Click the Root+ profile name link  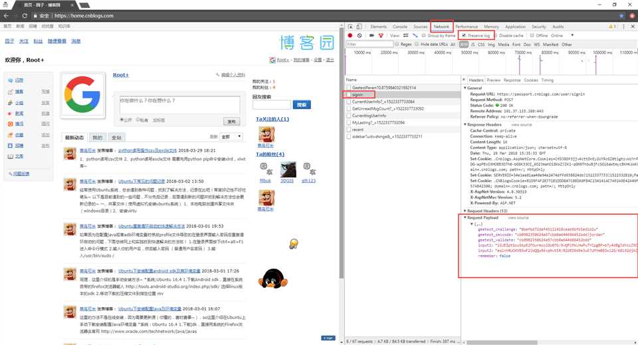pyautogui.click(x=121, y=75)
